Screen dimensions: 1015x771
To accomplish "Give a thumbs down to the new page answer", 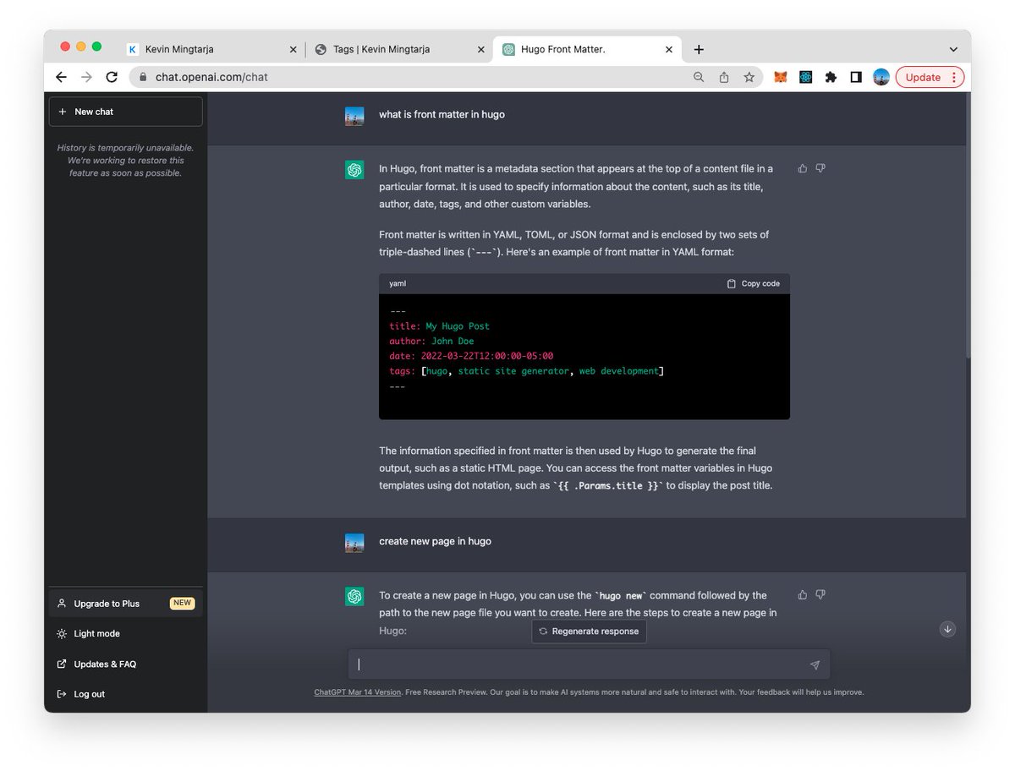I will tap(820, 594).
